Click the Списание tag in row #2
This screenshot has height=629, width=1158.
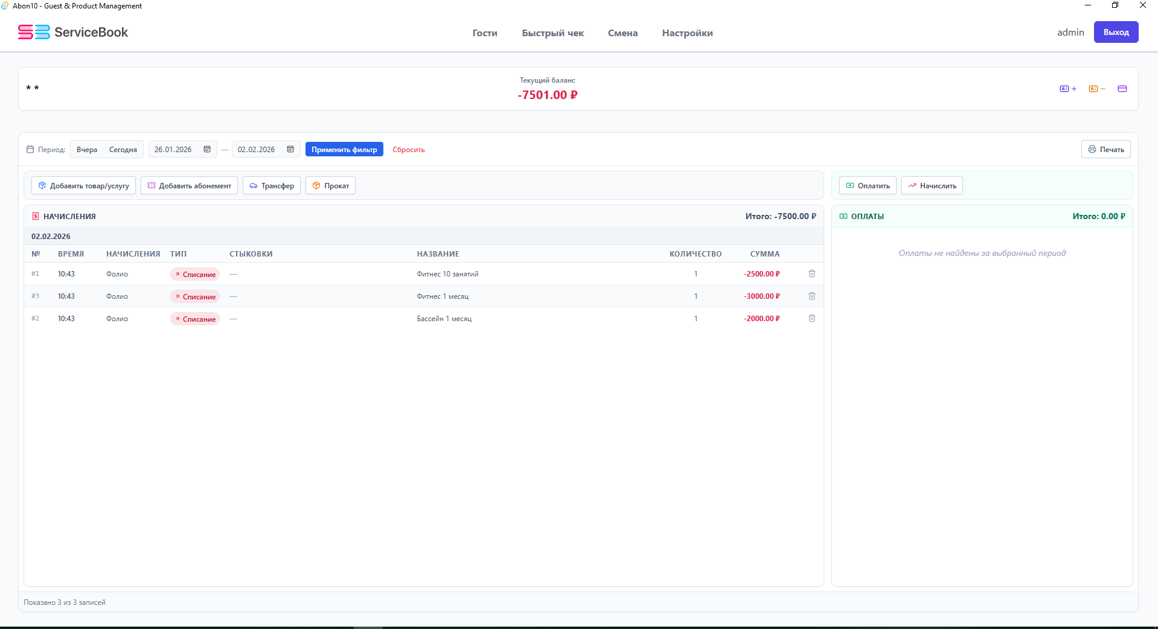click(x=195, y=319)
